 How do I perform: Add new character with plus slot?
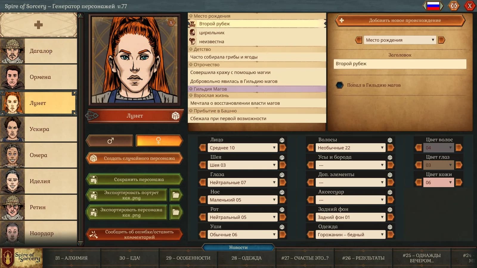point(38,25)
